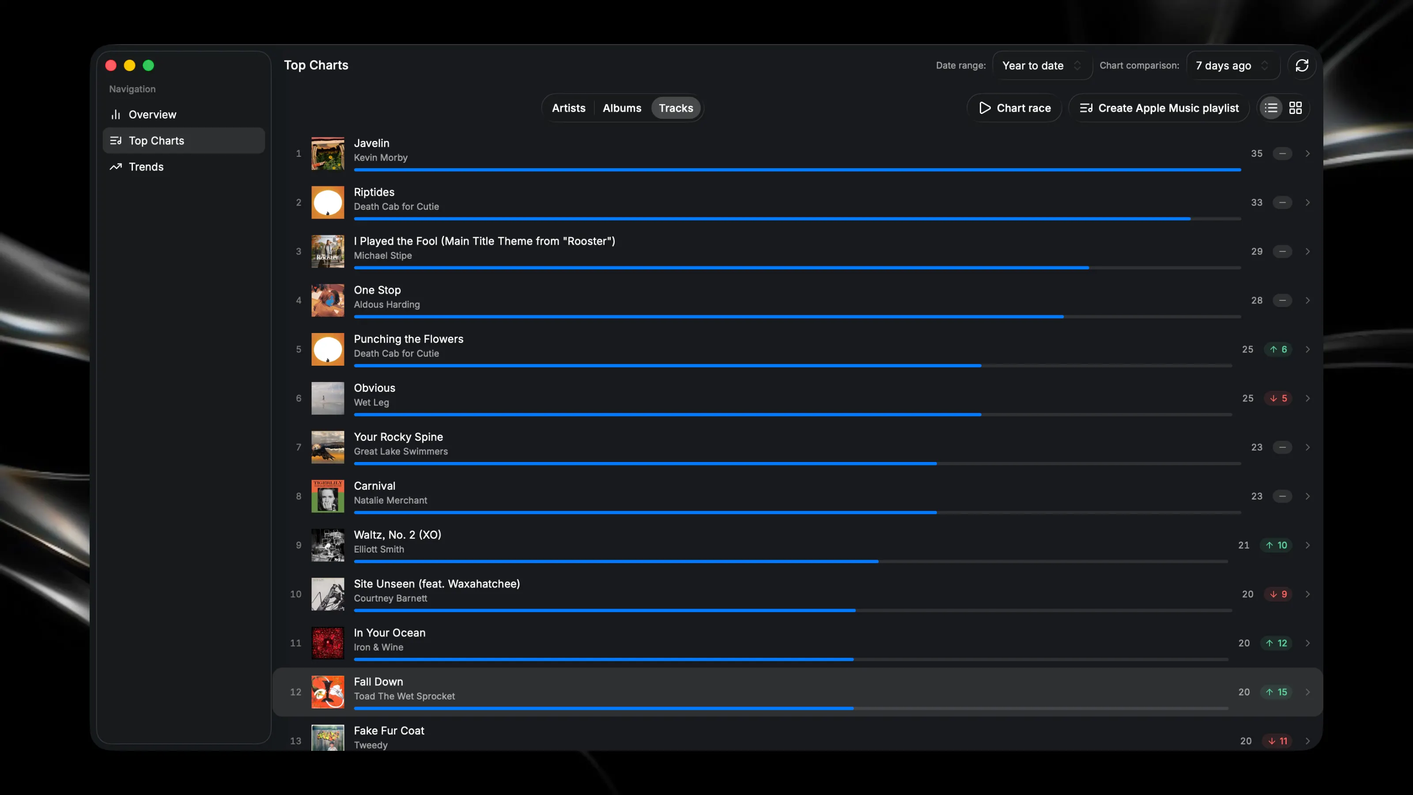This screenshot has height=795, width=1413.
Task: Click the Javelin album artwork
Action: [328, 154]
